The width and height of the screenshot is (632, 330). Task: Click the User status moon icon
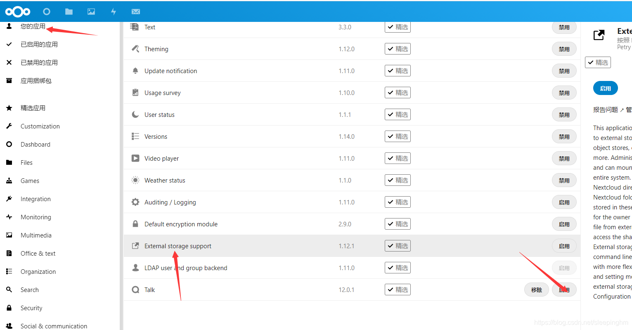[135, 114]
